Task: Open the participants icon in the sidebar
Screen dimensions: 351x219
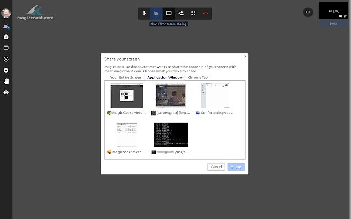Action: pos(6,26)
